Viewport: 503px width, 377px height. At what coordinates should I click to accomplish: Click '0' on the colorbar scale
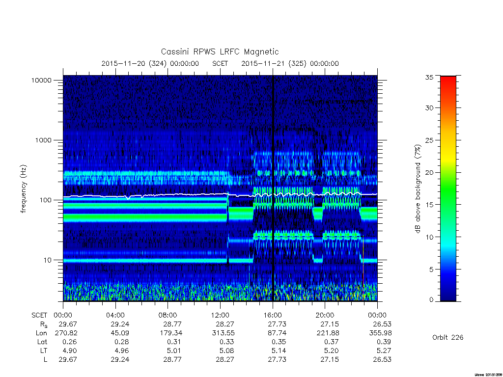[431, 299]
